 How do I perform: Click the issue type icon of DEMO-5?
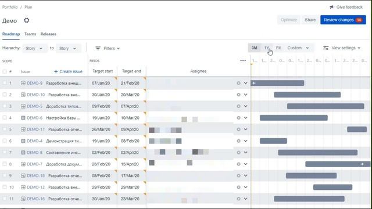[23, 106]
